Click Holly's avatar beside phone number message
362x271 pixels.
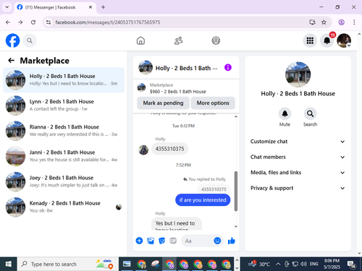[143, 150]
